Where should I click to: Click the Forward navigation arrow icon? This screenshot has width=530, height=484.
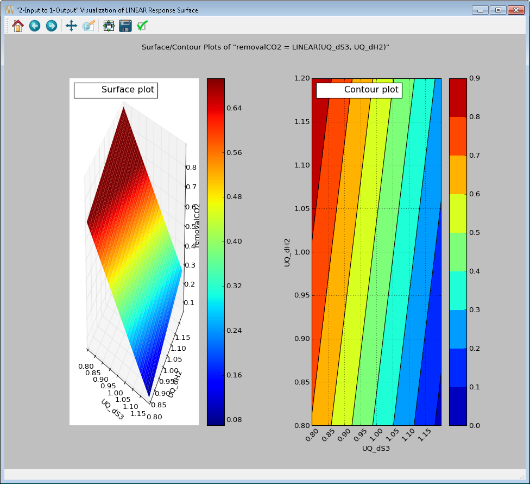[x=52, y=26]
